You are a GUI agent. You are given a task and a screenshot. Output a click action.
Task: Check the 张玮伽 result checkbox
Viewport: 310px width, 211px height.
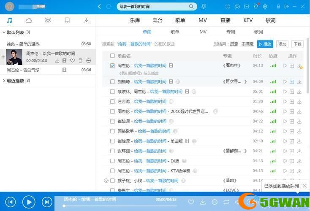[x=112, y=151]
